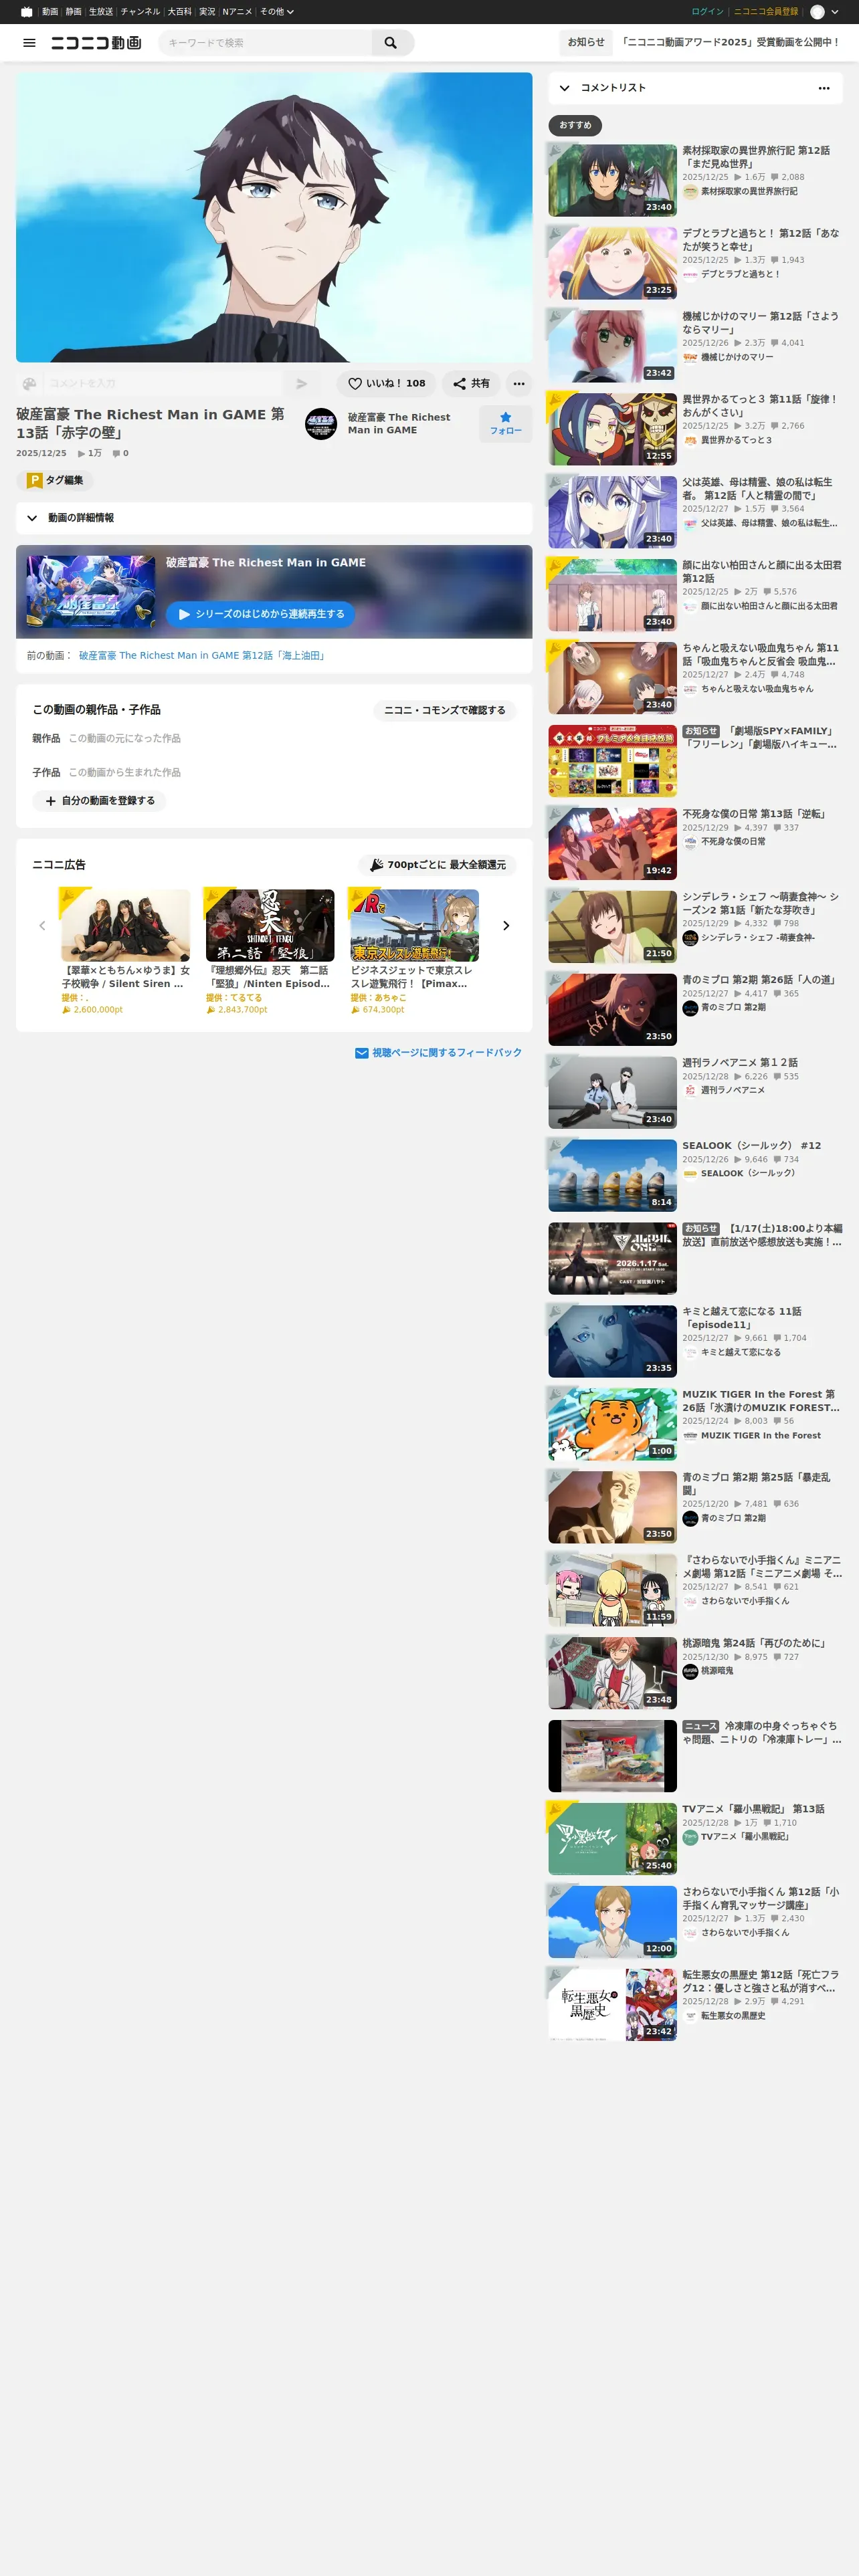Open the hamburger main menu
The height and width of the screenshot is (2576, 859).
click(x=29, y=43)
